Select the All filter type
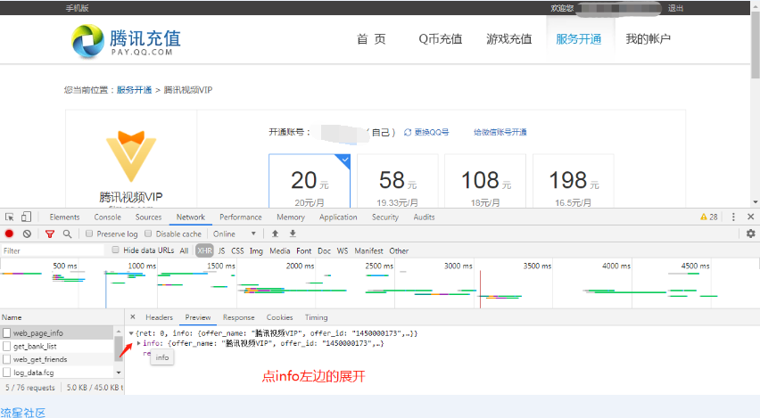The width and height of the screenshot is (760, 418). click(x=184, y=250)
